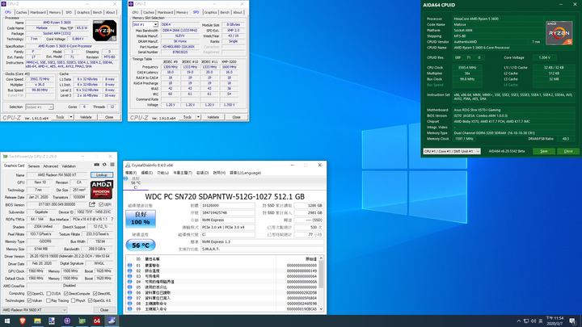Open the GPU selection dropdown in GPU-Z
The width and height of the screenshot is (582, 327).
(34, 310)
